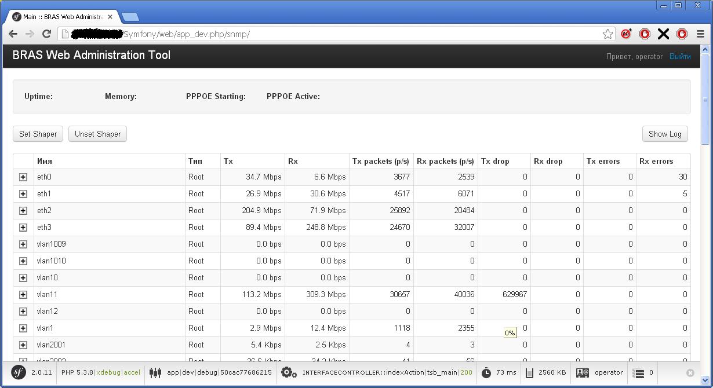Image resolution: width=713 pixels, height=388 pixels.
Task: Click the PPPOE Starting label
Action: click(x=216, y=97)
